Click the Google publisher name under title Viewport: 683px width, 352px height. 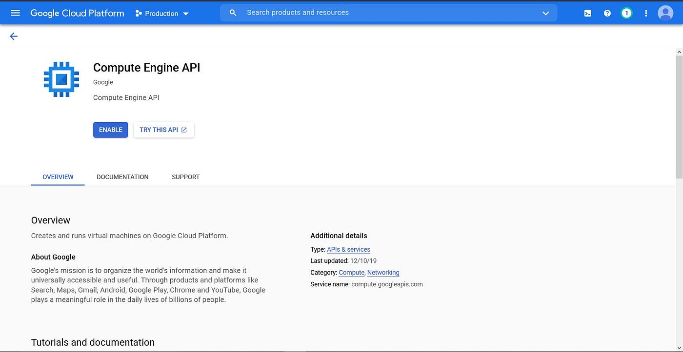click(x=103, y=82)
